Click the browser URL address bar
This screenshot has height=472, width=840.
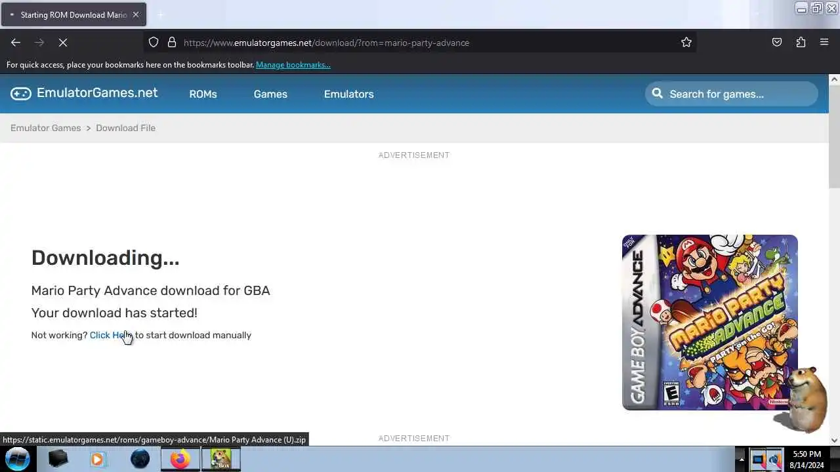pyautogui.click(x=420, y=43)
